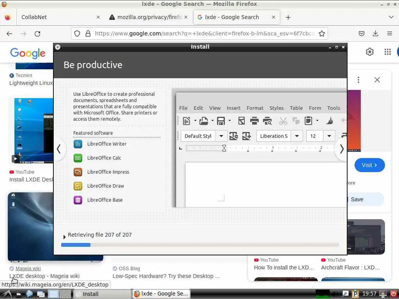This screenshot has height=299, width=399.
Task: Bookmark this page with the star icon
Action: pyautogui.click(x=321, y=33)
